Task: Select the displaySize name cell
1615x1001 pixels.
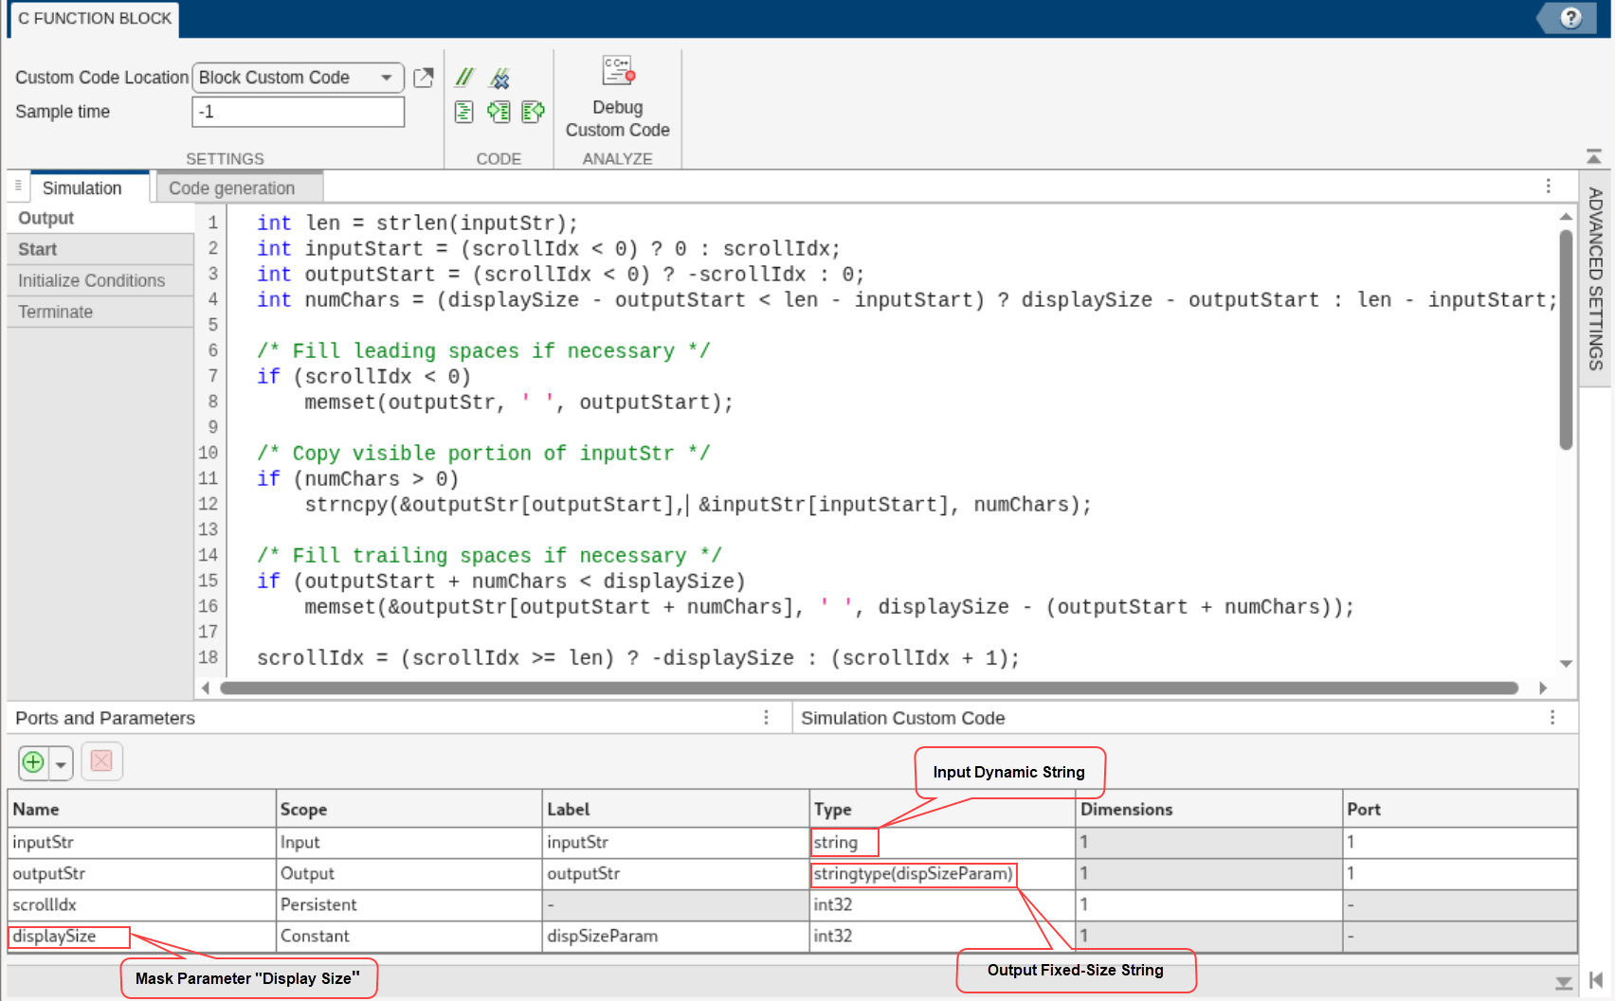Action: [x=142, y=936]
